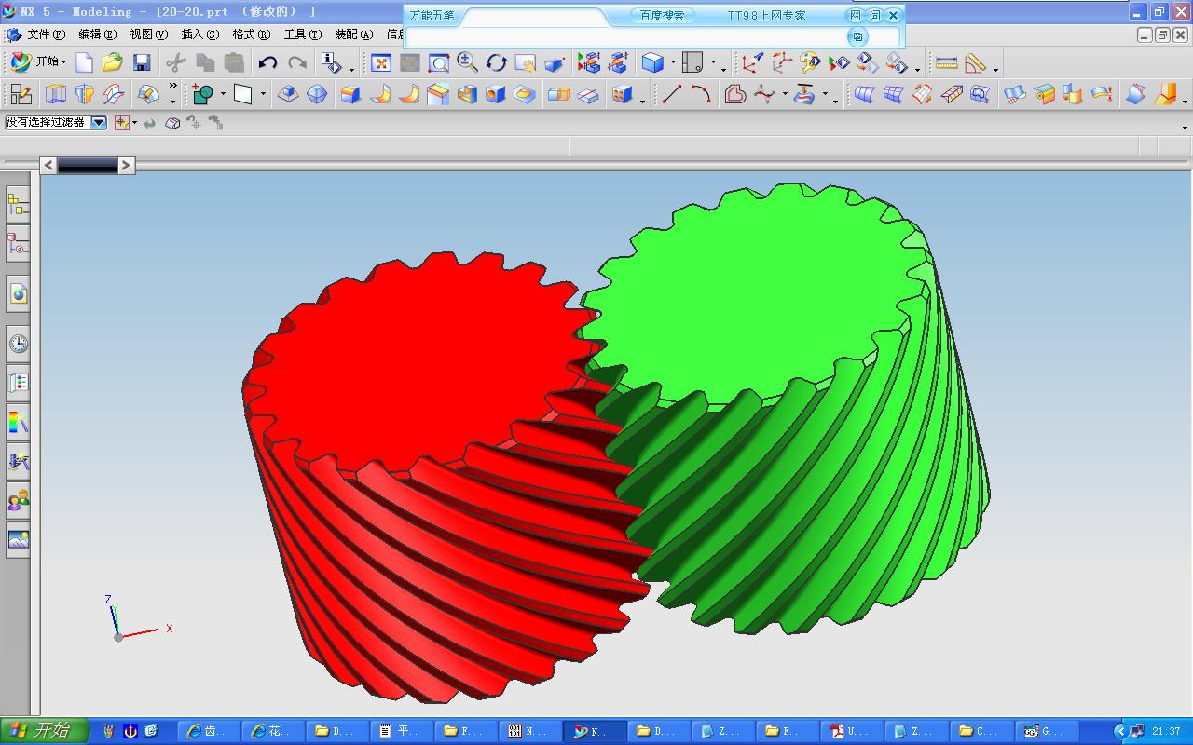Open dropdown beside the datum plane icon
The image size is (1193, 745).
(263, 94)
